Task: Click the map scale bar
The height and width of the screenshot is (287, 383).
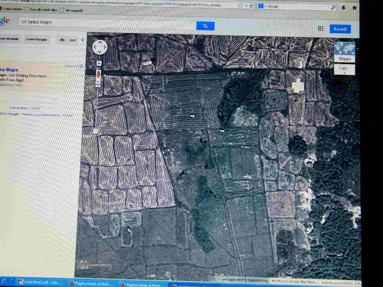Action: click(x=94, y=265)
